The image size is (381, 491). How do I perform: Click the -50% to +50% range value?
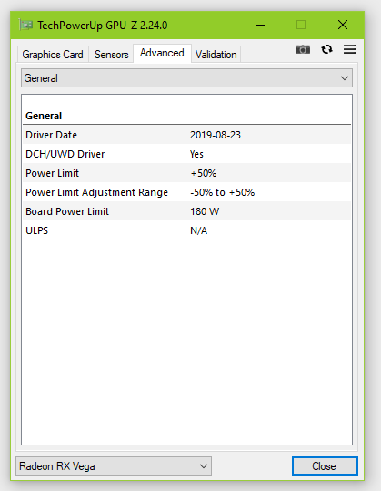tap(222, 192)
